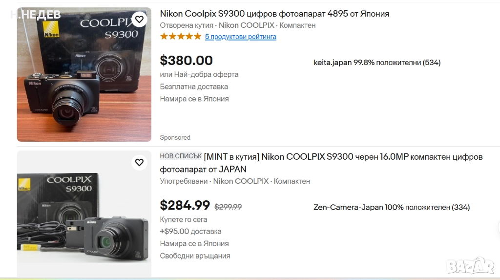Click the five-star rating icons
This screenshot has width=500, height=280.
[180, 37]
